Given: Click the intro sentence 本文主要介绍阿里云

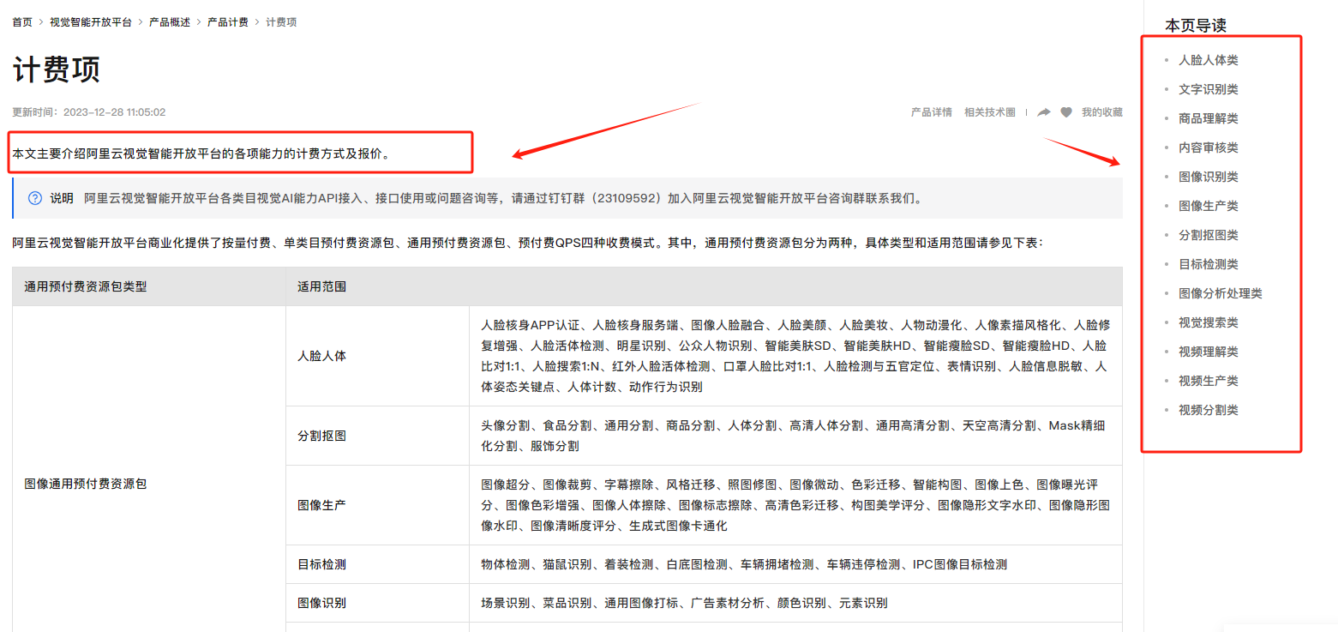Looking at the screenshot, I should (202, 154).
